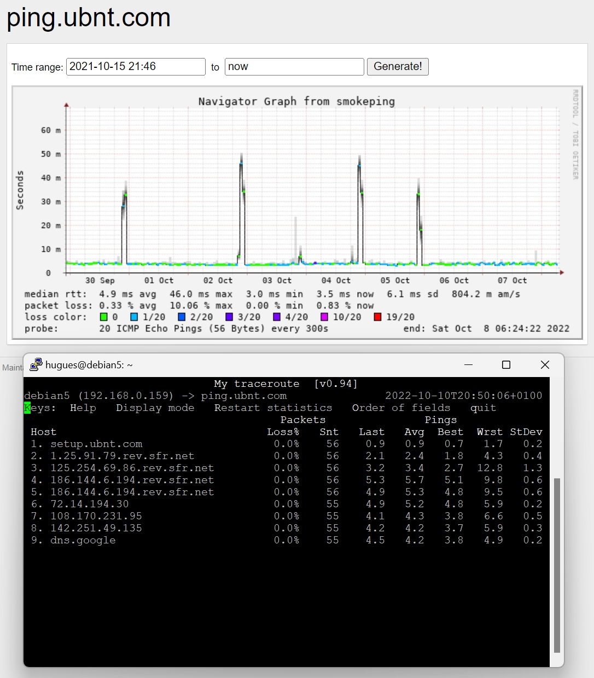Click the blue 2/20 loss color swatch
Image resolution: width=594 pixels, height=678 pixels.
coord(182,317)
